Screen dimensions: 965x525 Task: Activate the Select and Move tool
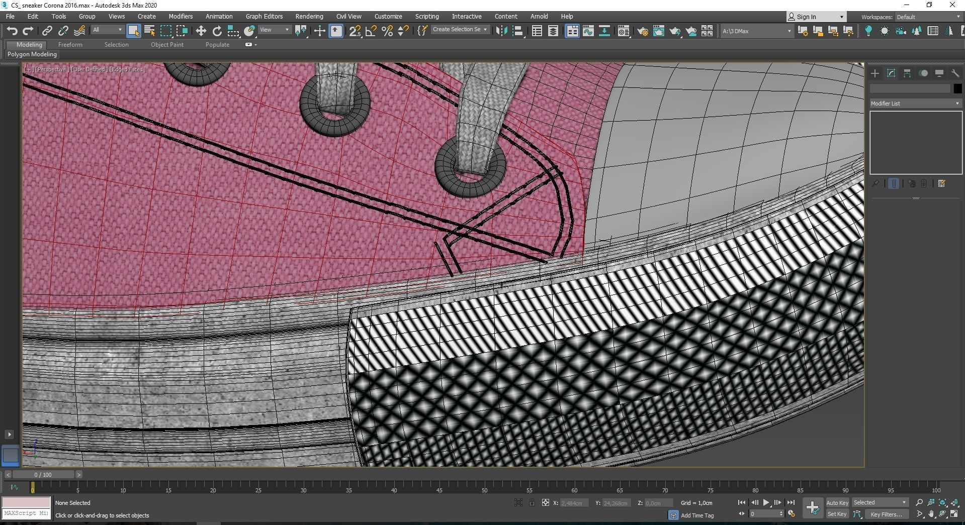(201, 31)
